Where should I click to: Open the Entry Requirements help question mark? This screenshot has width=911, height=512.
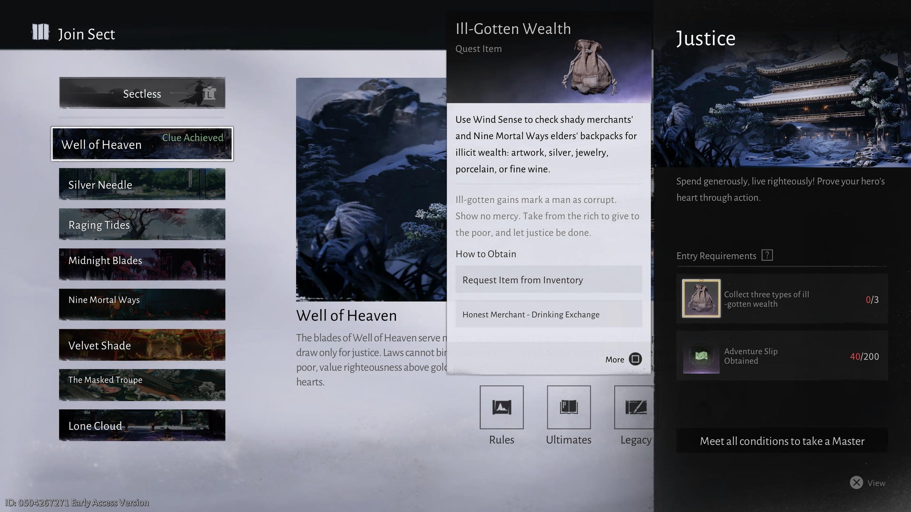pyautogui.click(x=767, y=255)
